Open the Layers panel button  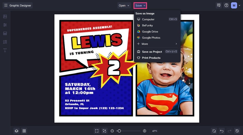(16, 131)
